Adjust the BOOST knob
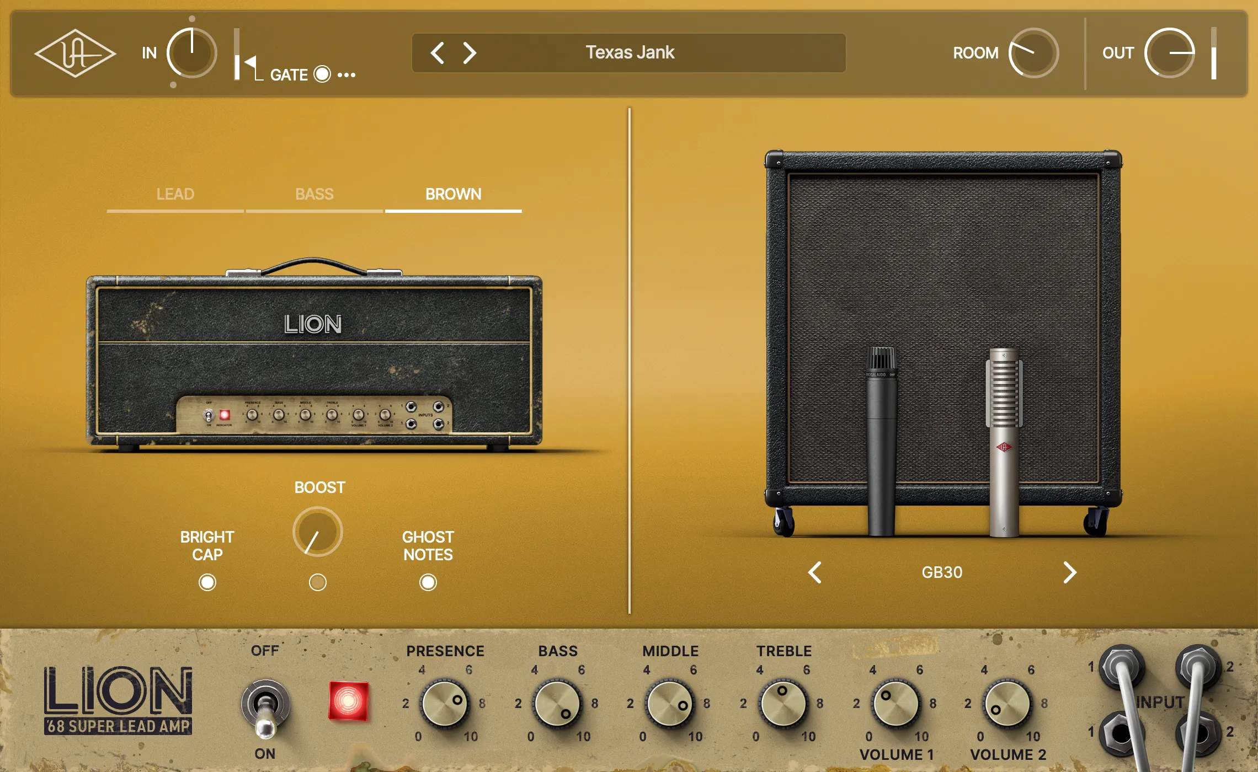The width and height of the screenshot is (1258, 772). click(x=318, y=531)
